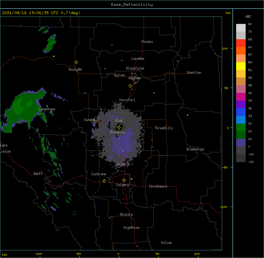Click the green 30 dBZ legend swatch
The width and height of the screenshot is (264, 258).
pos(241,127)
